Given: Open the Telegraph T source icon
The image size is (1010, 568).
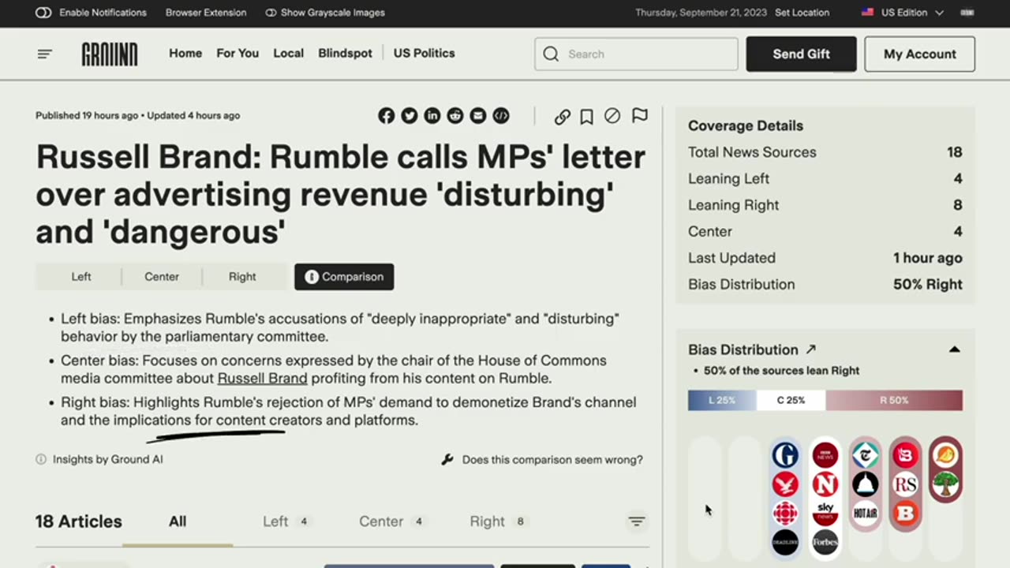Looking at the screenshot, I should [866, 455].
